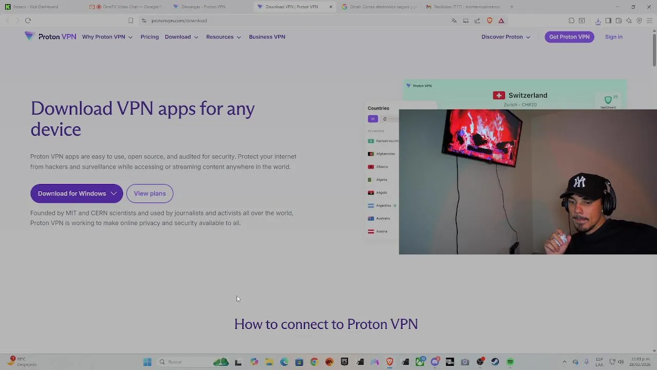
Task: Open Google Chrome from the taskbar
Action: (314, 362)
